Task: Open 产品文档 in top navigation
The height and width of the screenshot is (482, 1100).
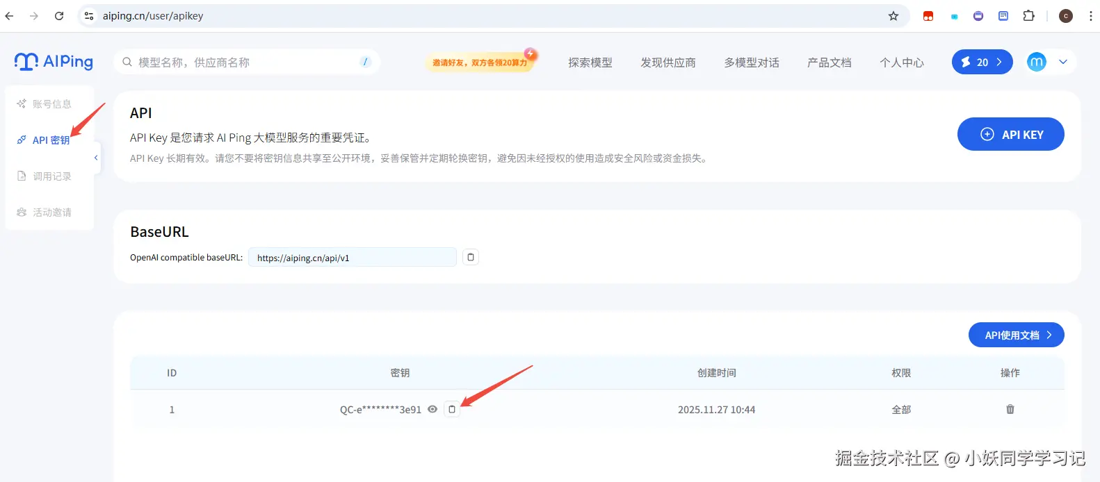Action: coord(830,63)
